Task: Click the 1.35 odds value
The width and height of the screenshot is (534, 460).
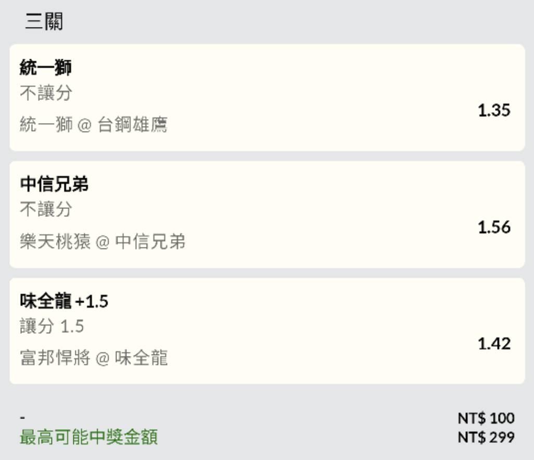Action: (x=494, y=110)
